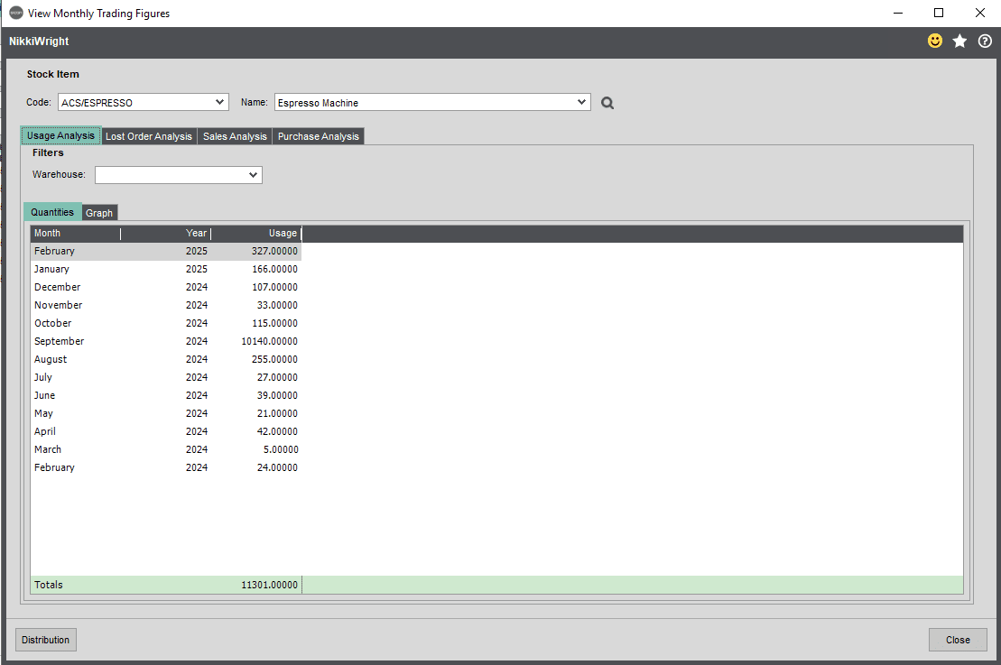Show the Graph sub-tab
The image size is (1001, 665).
click(x=99, y=213)
